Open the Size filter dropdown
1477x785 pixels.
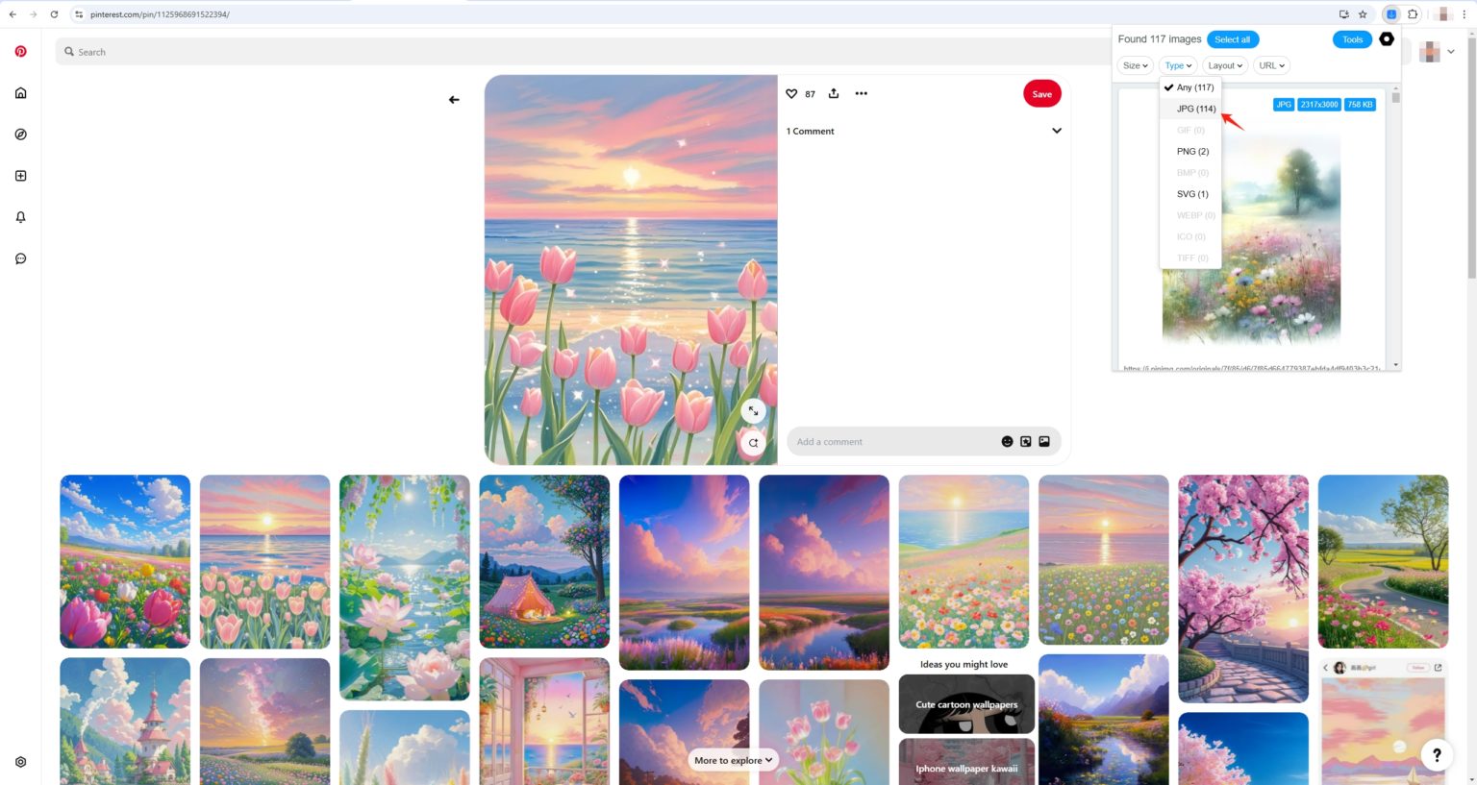(x=1134, y=65)
